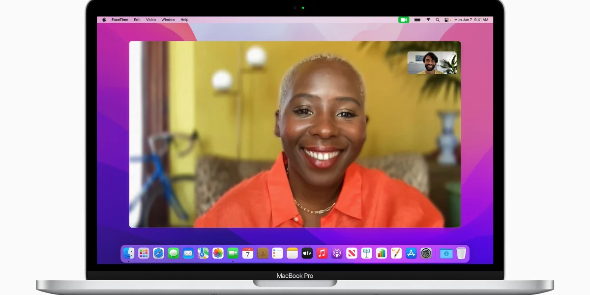Open Spotlight search magnifier icon
The width and height of the screenshot is (590, 295).
(x=438, y=20)
